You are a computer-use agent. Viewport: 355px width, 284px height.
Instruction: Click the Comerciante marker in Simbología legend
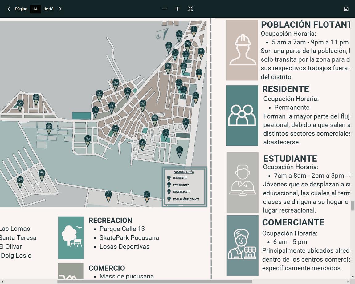(x=169, y=192)
